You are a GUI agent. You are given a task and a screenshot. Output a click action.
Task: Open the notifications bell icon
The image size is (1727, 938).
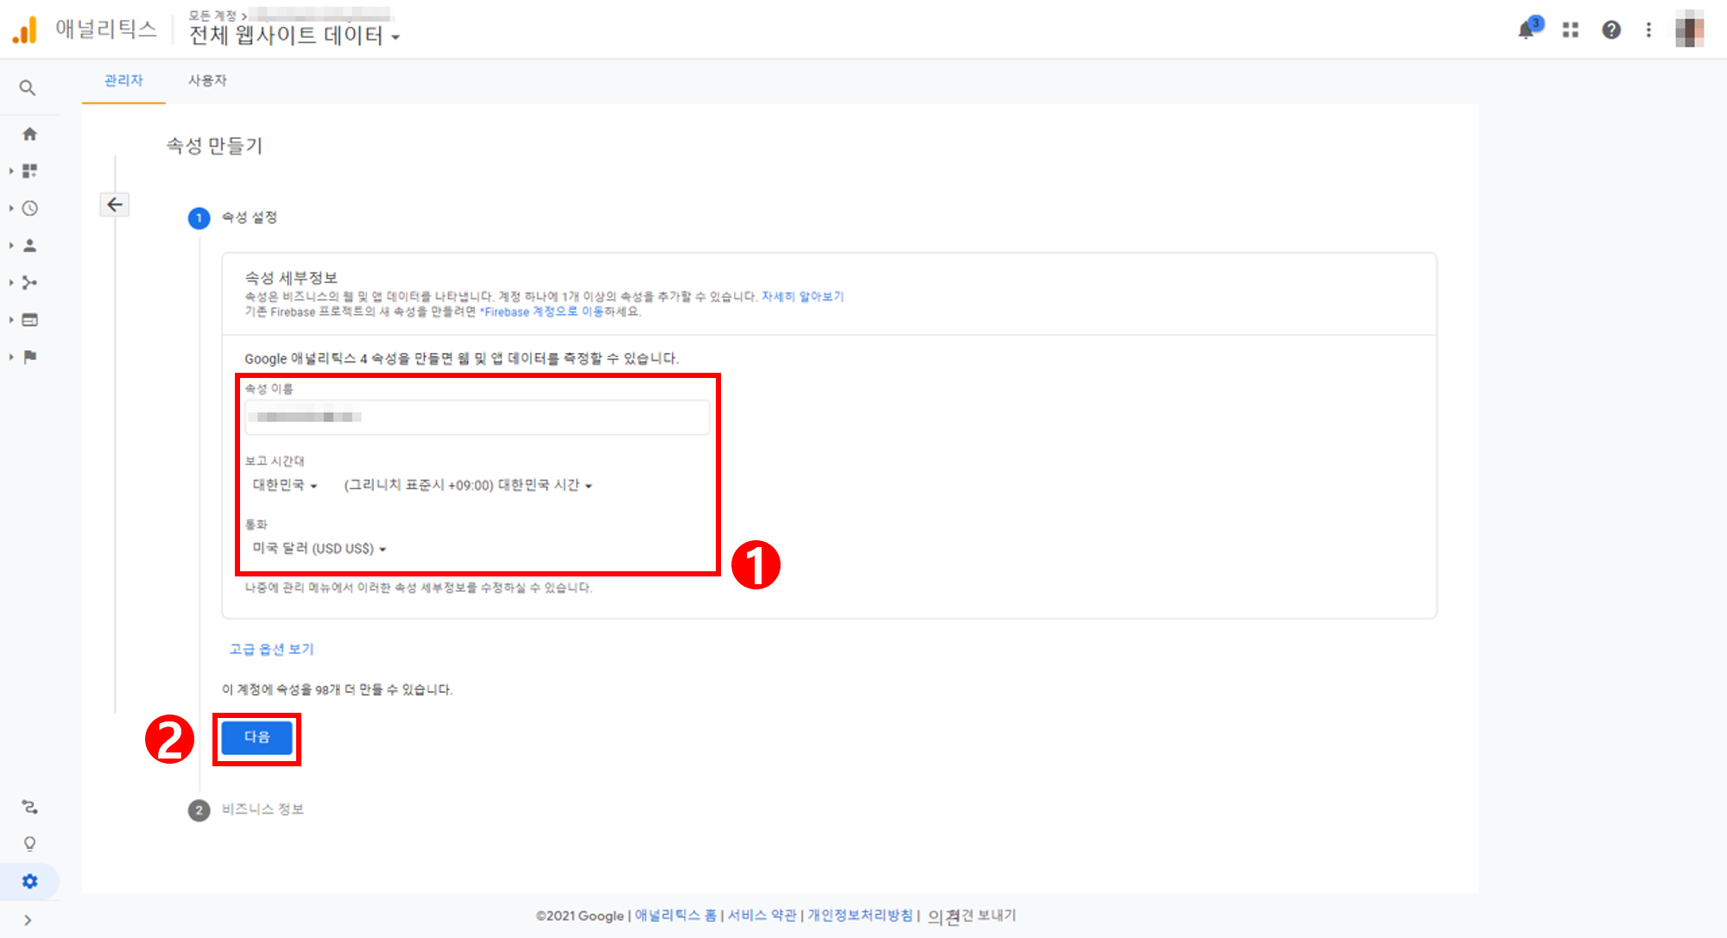point(1527,30)
